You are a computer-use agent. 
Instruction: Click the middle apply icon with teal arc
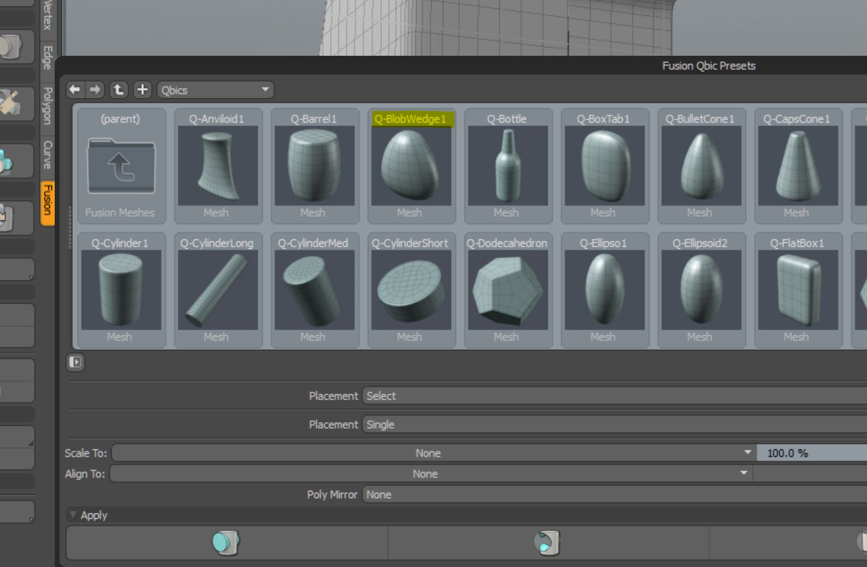547,542
